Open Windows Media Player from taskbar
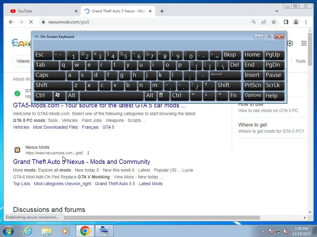Screen dimensions: 317x237 click(66, 231)
